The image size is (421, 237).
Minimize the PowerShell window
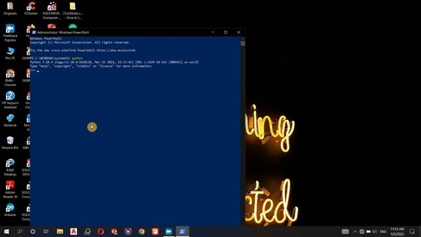click(x=213, y=32)
